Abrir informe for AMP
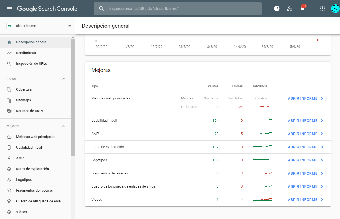Image resolution: width=340 pixels, height=219 pixels. click(x=303, y=134)
